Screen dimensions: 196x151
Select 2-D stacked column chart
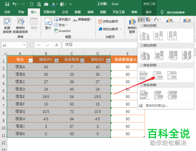pyautogui.click(x=158, y=36)
